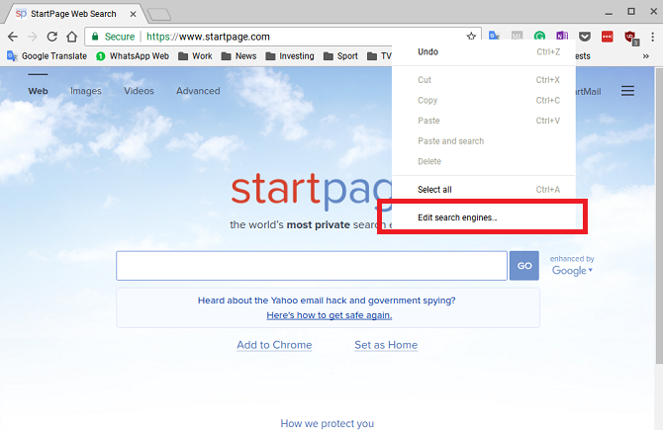Viewport: 663px width, 430px height.
Task: Choose Undo in the context menu
Action: pyautogui.click(x=484, y=52)
